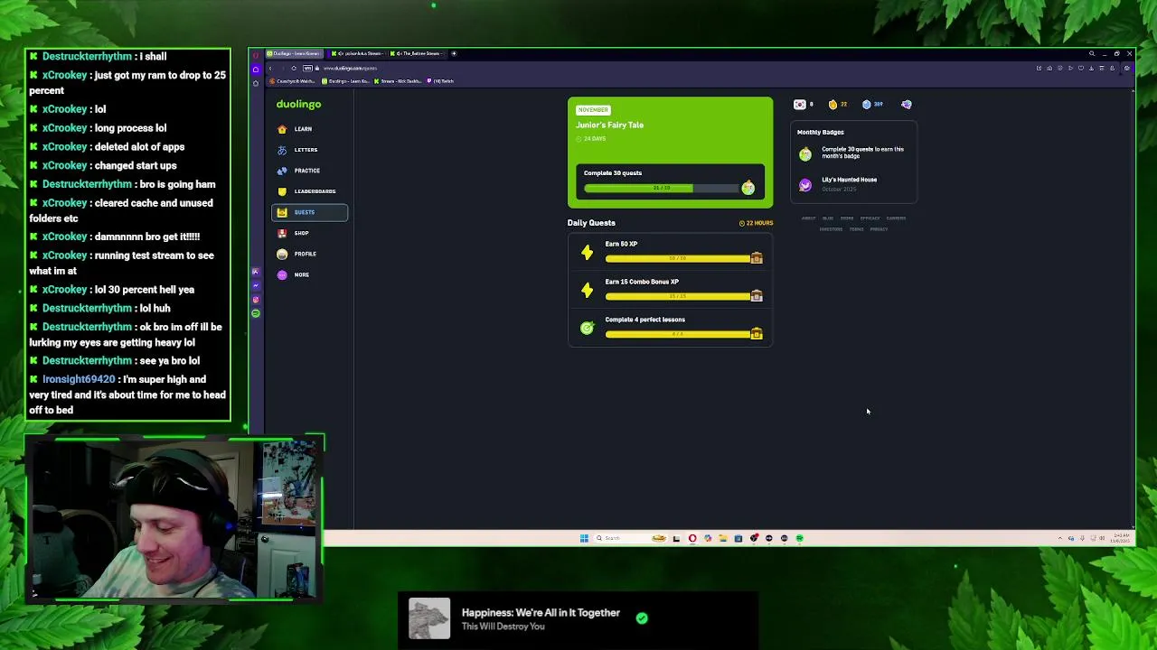Click the Super Duolingo planet icon

[906, 105]
